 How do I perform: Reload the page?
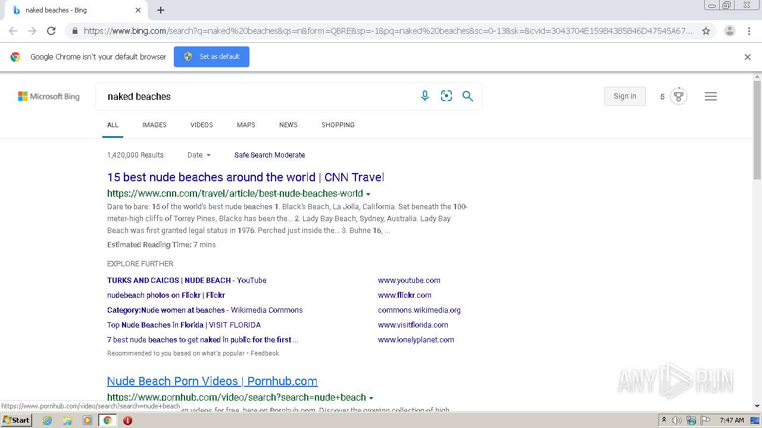click(x=51, y=31)
